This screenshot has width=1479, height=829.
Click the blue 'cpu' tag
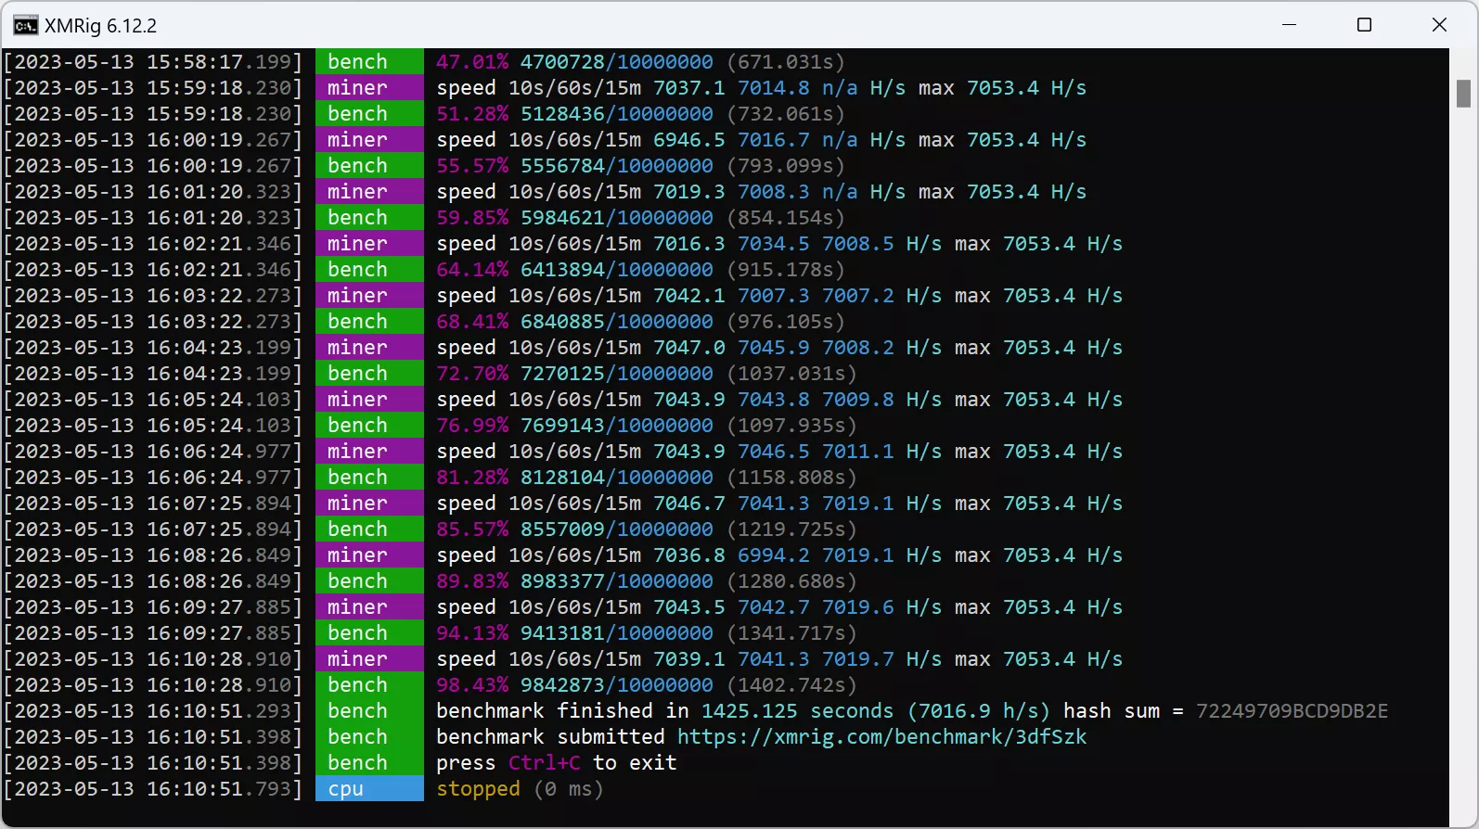[x=369, y=789]
